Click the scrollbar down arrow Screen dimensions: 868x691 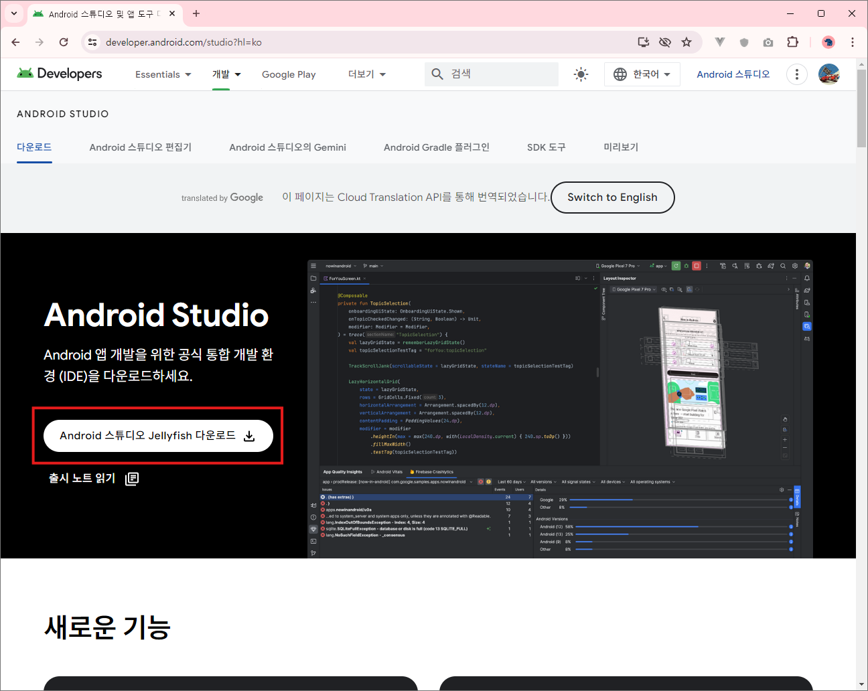pyautogui.click(x=861, y=684)
